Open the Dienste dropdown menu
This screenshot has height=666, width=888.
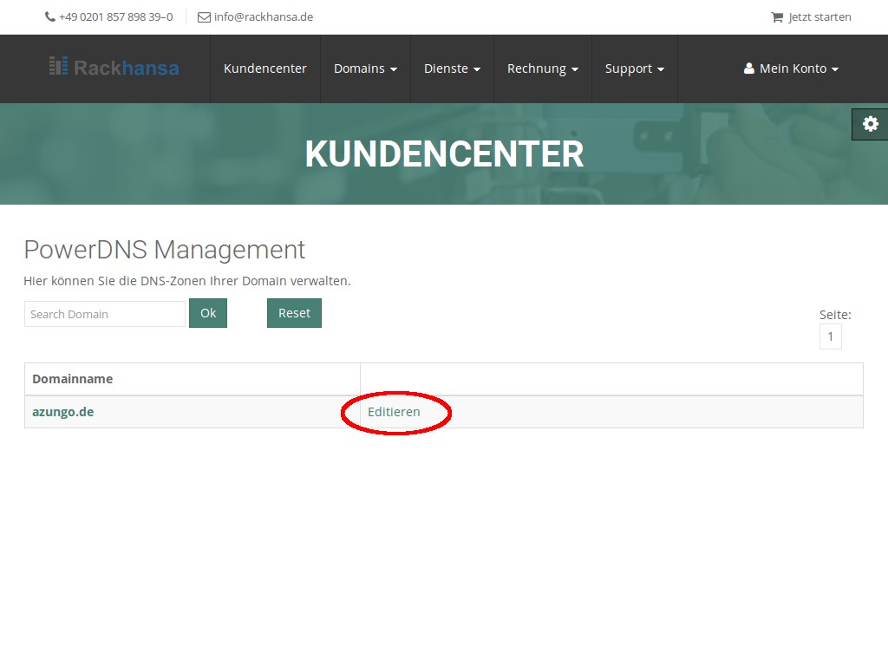tap(452, 69)
